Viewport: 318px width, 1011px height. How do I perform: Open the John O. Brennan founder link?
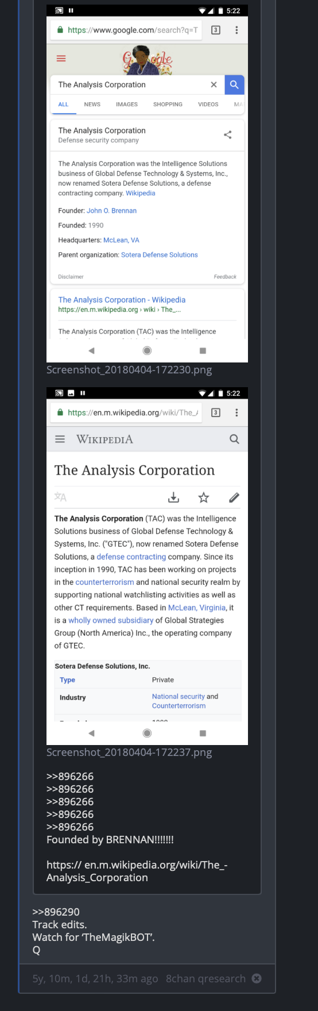pos(111,211)
